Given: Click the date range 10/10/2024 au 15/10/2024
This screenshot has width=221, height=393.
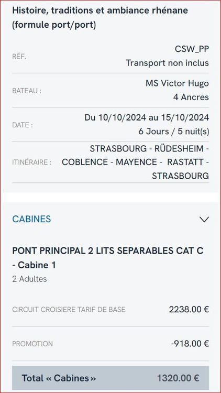Looking at the screenshot, I should pos(147,117).
